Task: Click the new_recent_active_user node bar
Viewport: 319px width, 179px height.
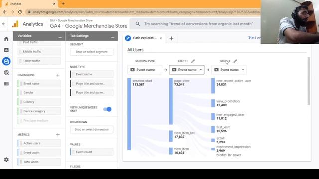Action: [x=213, y=86]
